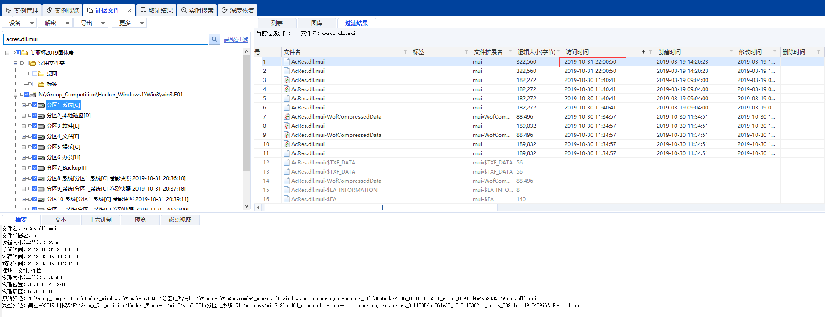
Task: Toggle checkbox for 美亚杯2019团体赛 root
Action: pos(18,52)
